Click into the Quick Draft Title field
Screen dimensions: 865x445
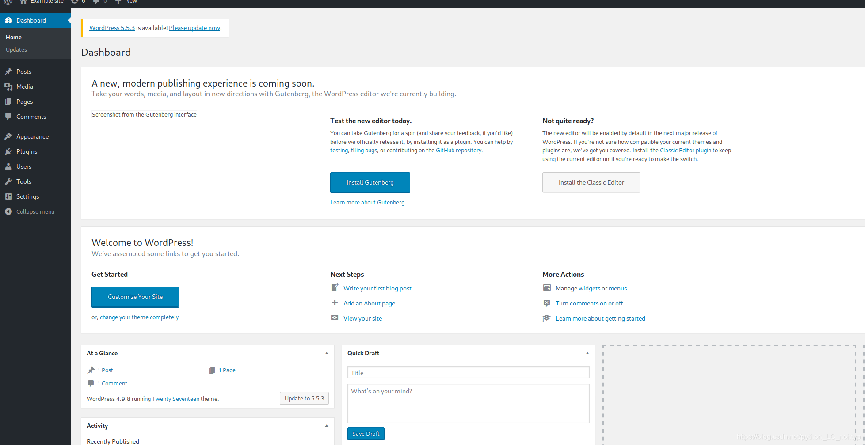pos(468,373)
